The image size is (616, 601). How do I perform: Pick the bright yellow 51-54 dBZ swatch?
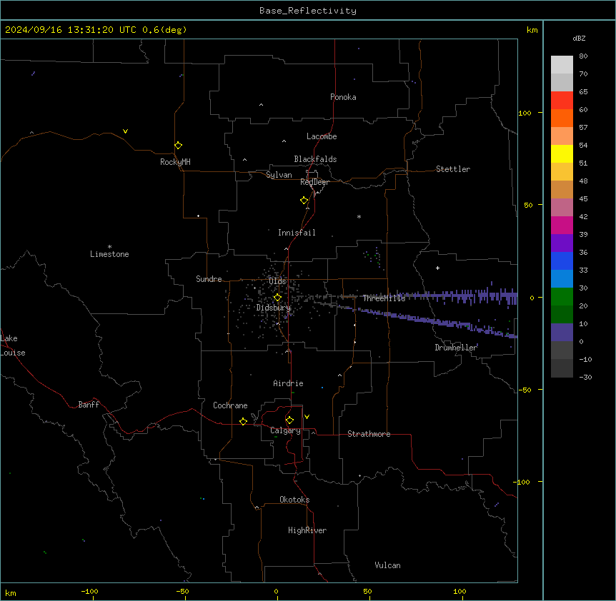click(x=562, y=153)
